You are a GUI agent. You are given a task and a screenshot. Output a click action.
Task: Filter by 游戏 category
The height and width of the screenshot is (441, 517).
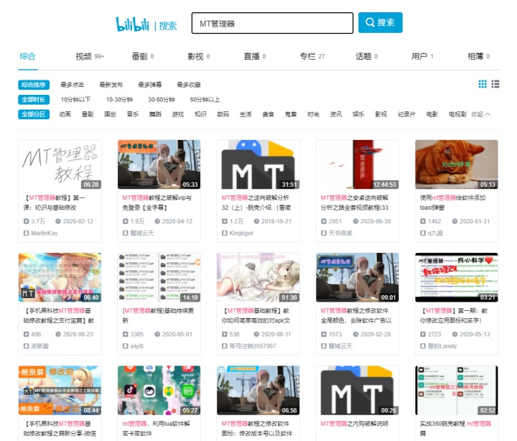(x=178, y=114)
